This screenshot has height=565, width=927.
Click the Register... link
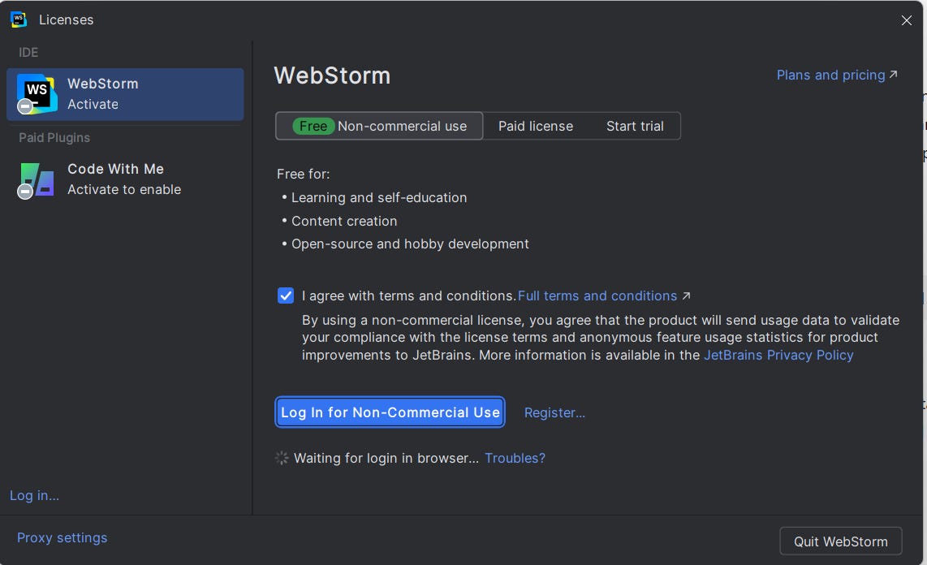[x=554, y=412]
